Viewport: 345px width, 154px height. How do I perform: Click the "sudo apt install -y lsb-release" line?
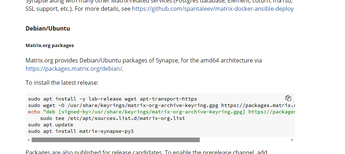point(112,99)
